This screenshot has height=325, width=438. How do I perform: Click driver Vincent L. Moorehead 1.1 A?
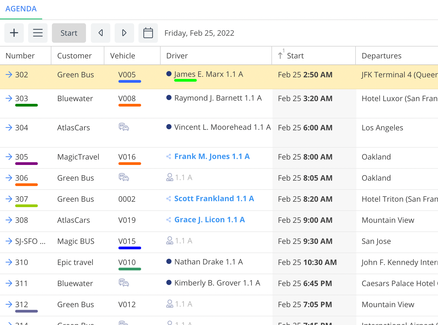tap(223, 127)
